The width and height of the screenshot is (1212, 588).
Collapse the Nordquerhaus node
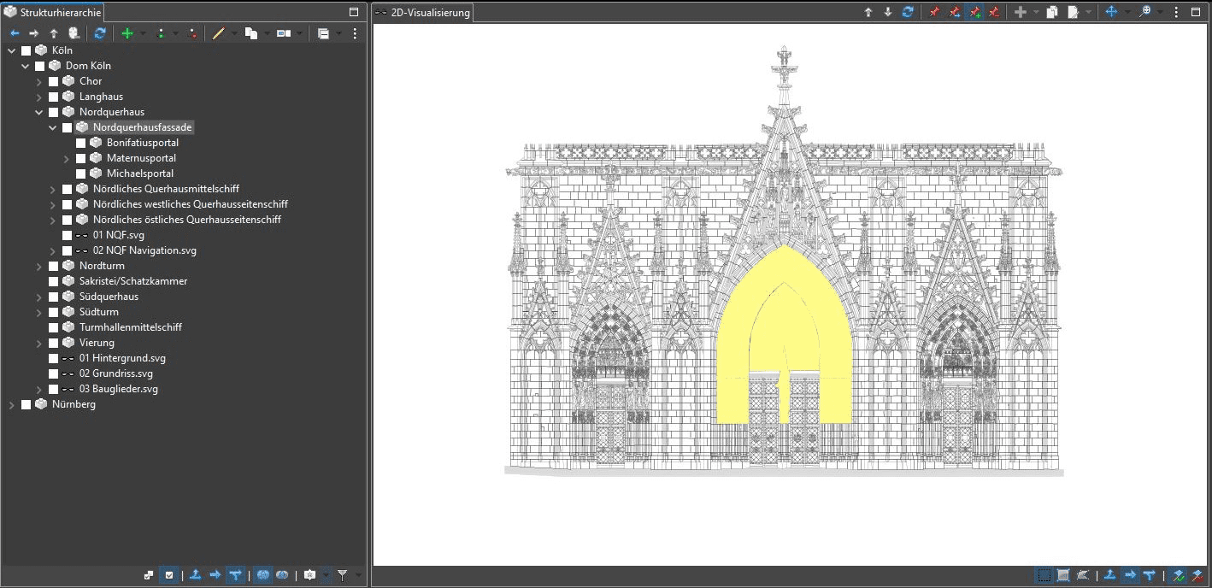[x=39, y=112]
